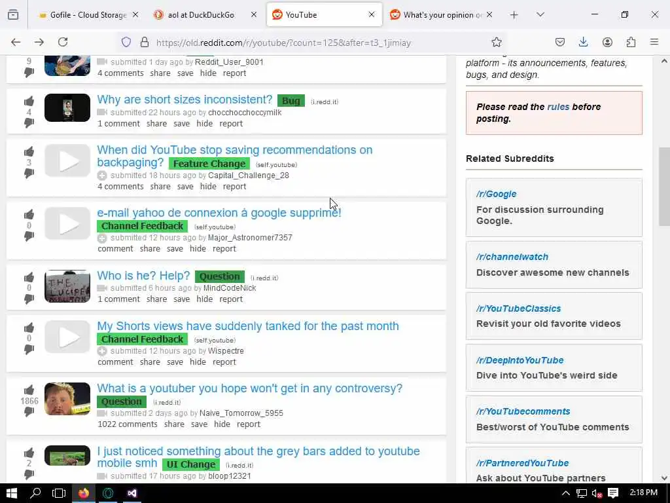
Task: Expand the 'backpaging' self post preview
Action: 101,176
